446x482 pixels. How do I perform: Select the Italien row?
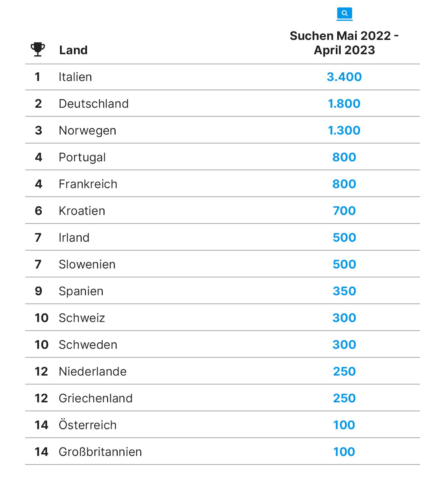pos(222,77)
